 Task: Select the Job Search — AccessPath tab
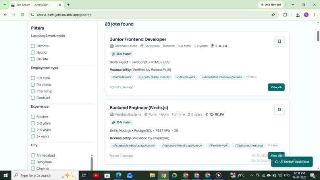(x=36, y=5)
